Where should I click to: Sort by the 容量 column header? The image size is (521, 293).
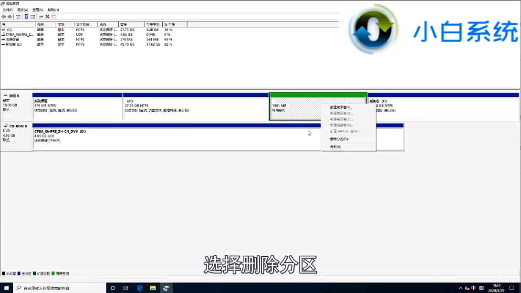(x=132, y=25)
